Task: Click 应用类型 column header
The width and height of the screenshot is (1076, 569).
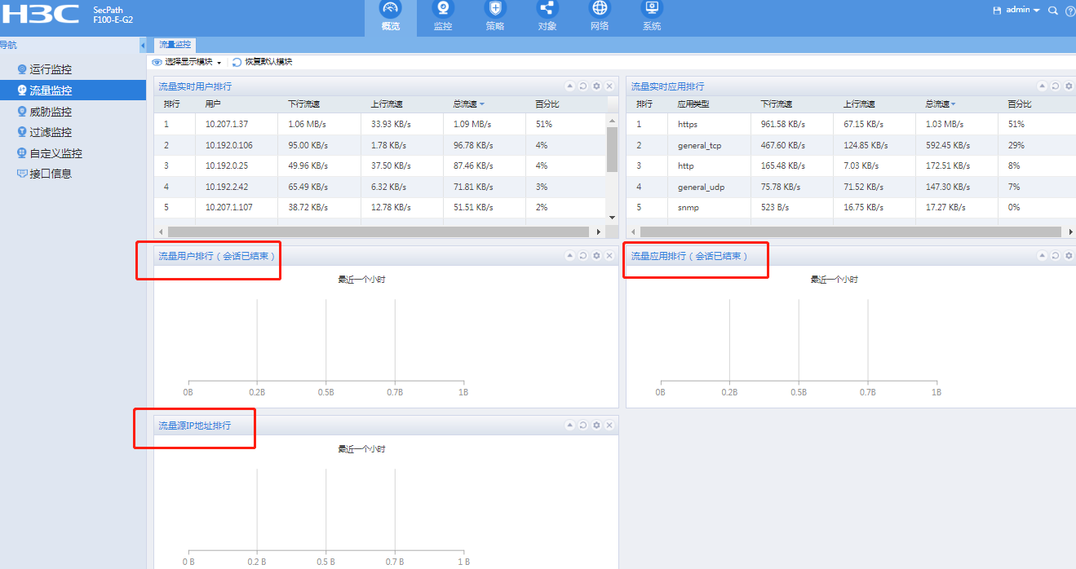Action: click(x=693, y=104)
